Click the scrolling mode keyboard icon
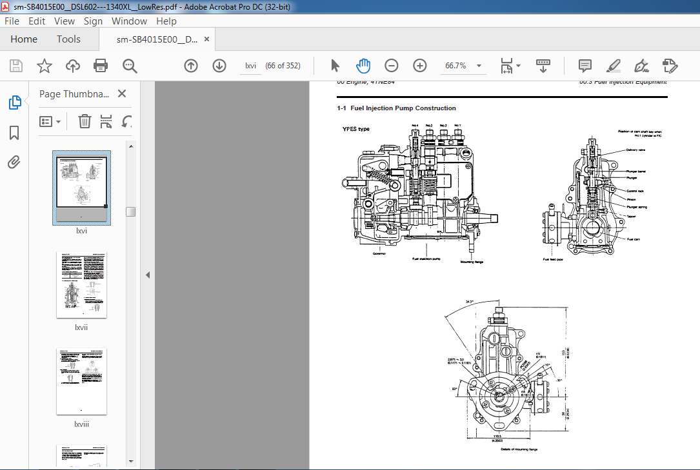Screen dimensions: 700x470 tap(543, 66)
